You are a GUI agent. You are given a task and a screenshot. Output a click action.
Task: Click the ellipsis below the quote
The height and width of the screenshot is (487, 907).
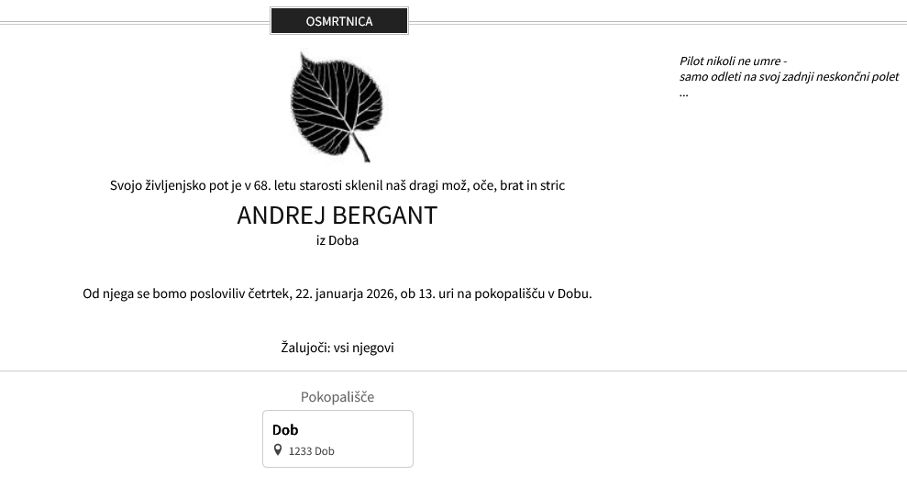(x=684, y=93)
